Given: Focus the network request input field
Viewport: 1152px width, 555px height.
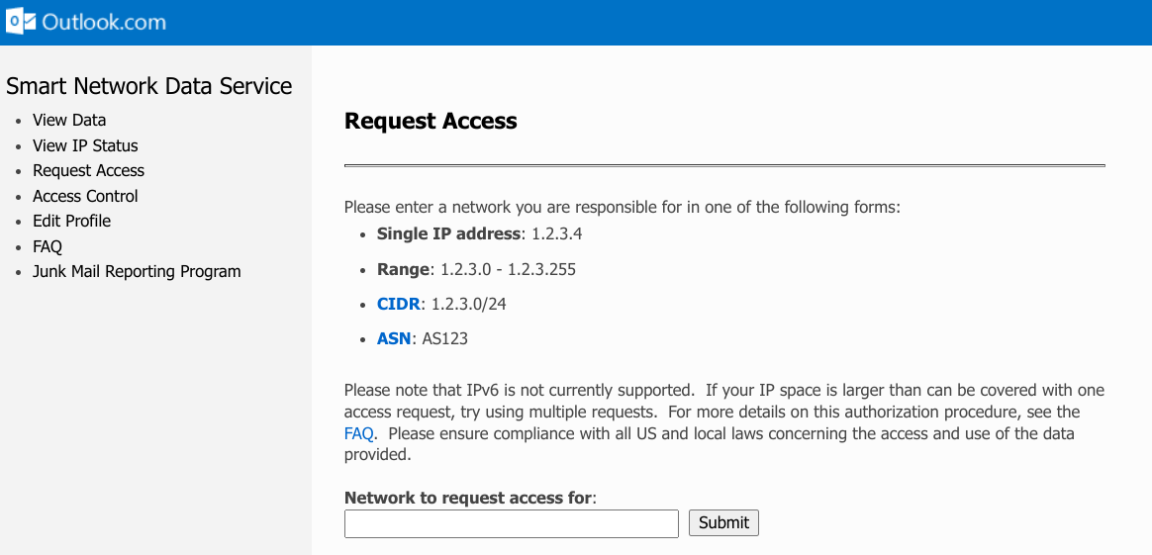Looking at the screenshot, I should click(512, 523).
